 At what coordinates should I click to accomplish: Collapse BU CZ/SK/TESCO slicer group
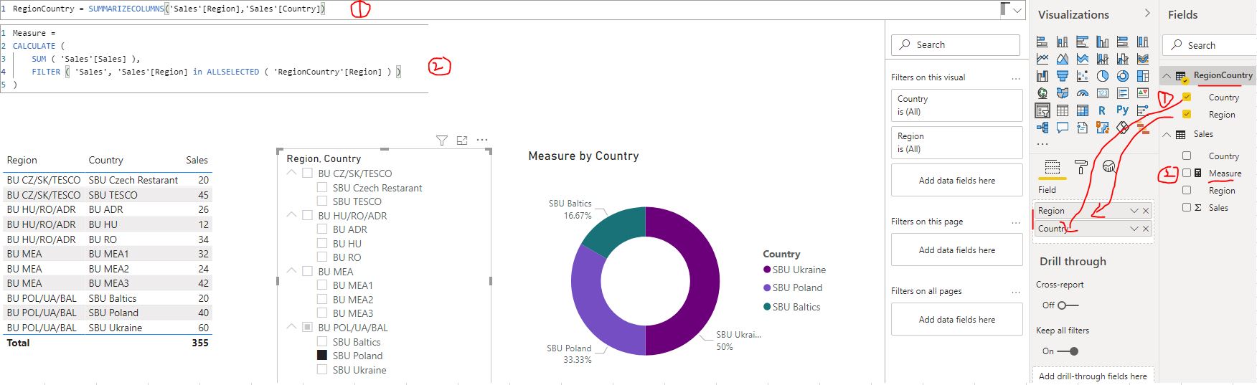pos(291,173)
